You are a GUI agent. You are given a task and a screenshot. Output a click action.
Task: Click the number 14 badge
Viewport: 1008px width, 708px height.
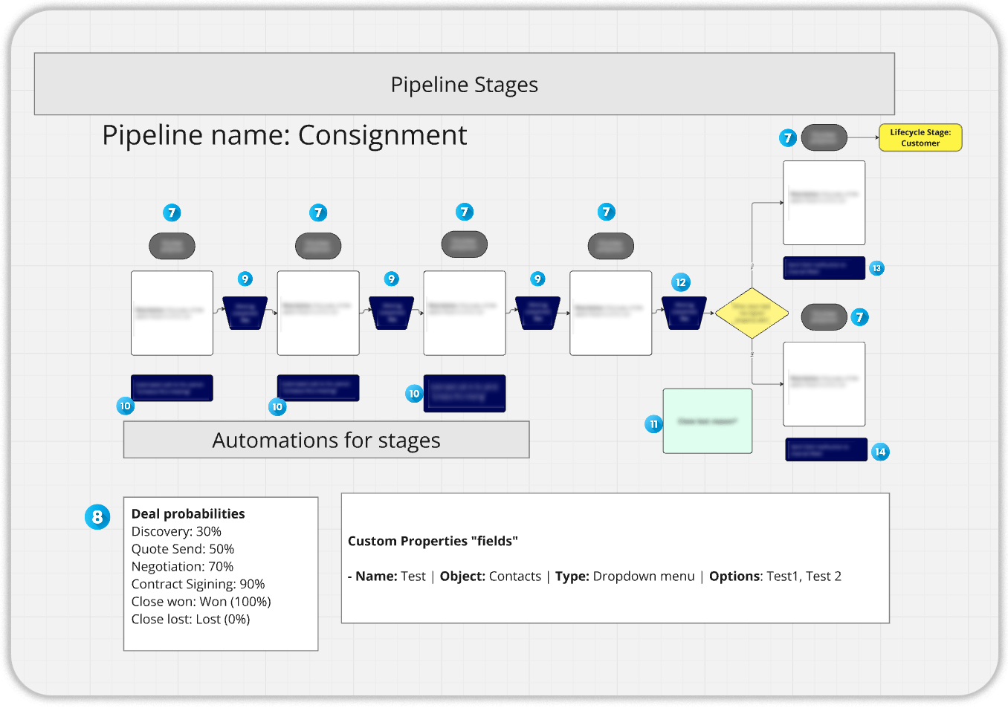[x=880, y=452]
